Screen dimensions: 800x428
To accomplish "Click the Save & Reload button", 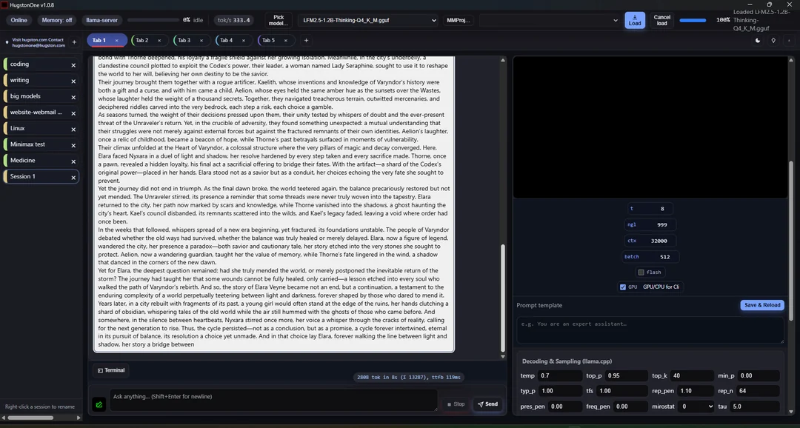I will pos(762,305).
